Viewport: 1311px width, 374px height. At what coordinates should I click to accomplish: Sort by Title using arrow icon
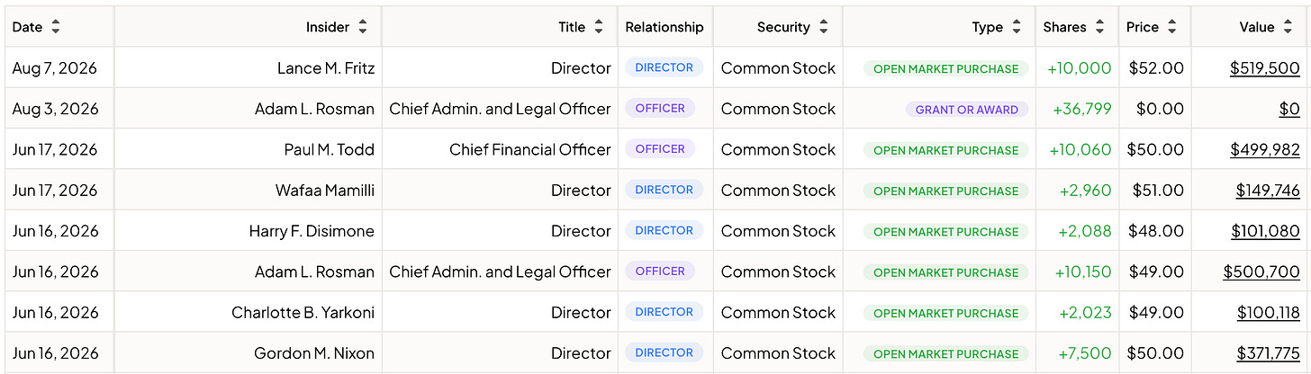pos(599,27)
